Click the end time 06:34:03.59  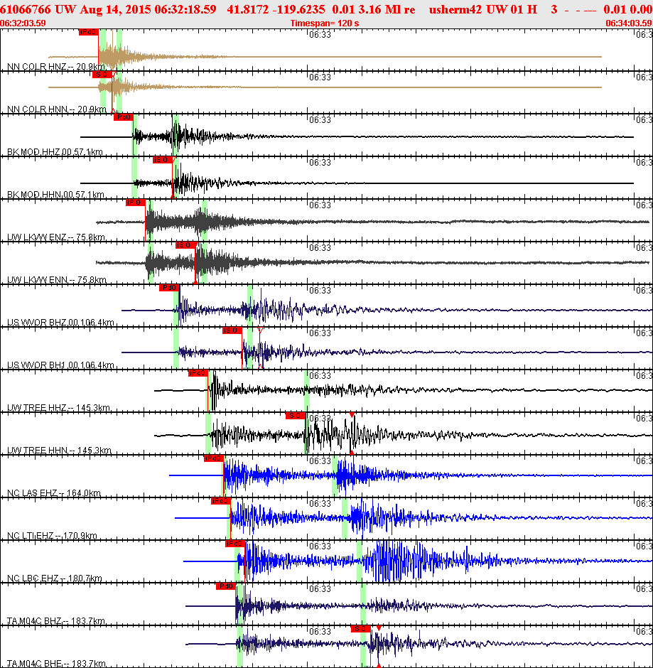click(629, 23)
